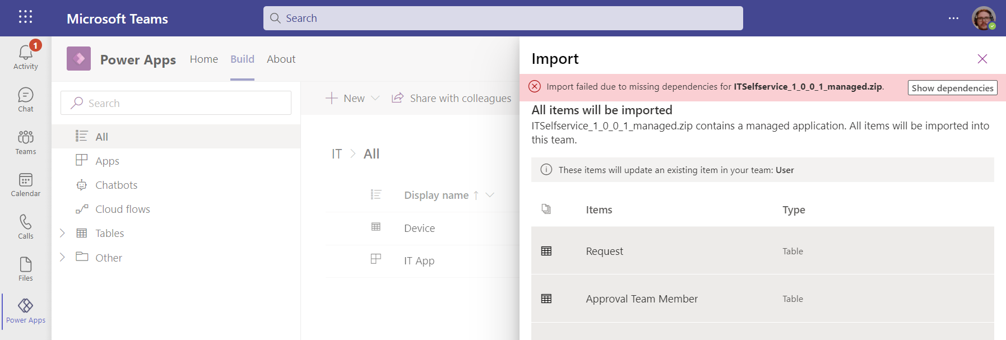
Task: Switch to the Build tab
Action: tap(242, 59)
